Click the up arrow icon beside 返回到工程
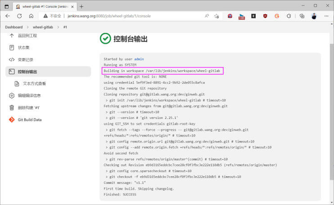 (x=12, y=36)
